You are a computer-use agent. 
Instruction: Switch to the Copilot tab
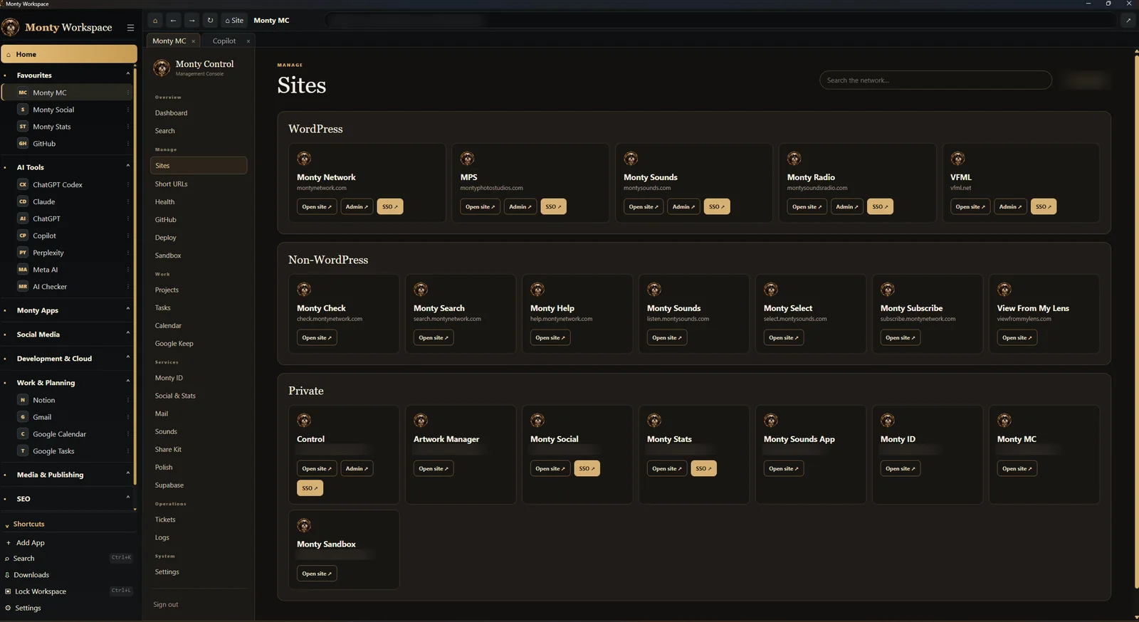click(224, 41)
